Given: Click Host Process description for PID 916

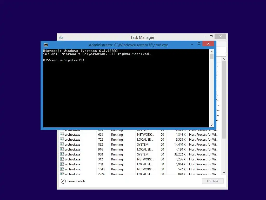Looking at the screenshot, I should coord(204,149).
